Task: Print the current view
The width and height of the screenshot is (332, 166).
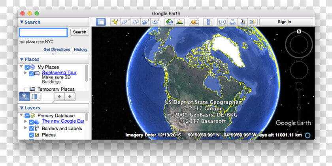Action: (232, 22)
